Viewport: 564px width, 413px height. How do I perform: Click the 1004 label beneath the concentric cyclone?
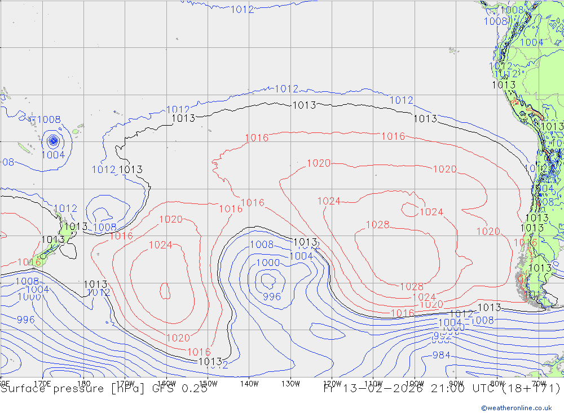click(x=53, y=155)
